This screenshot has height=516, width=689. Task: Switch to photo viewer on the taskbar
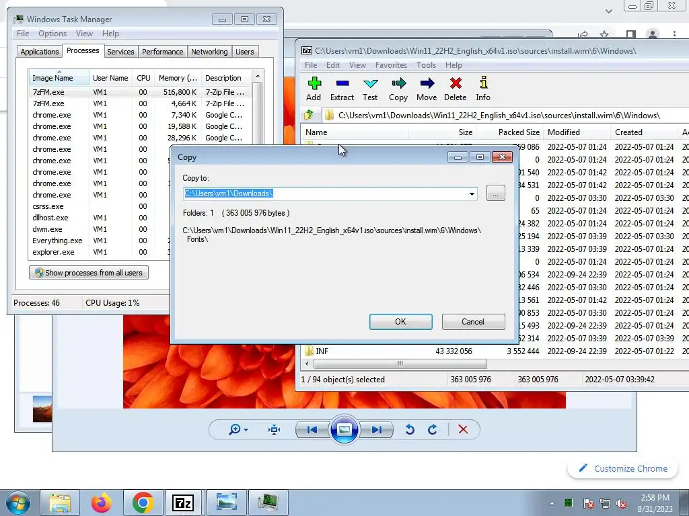[x=226, y=503]
